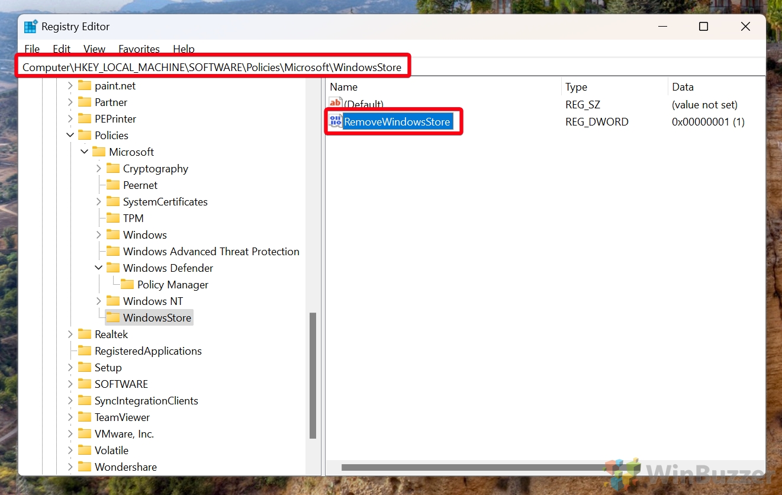
Task: Select the RemoveWindowsStore value name
Action: [397, 122]
